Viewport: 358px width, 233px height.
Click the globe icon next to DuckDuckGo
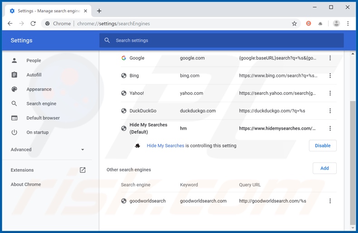pyautogui.click(x=124, y=111)
